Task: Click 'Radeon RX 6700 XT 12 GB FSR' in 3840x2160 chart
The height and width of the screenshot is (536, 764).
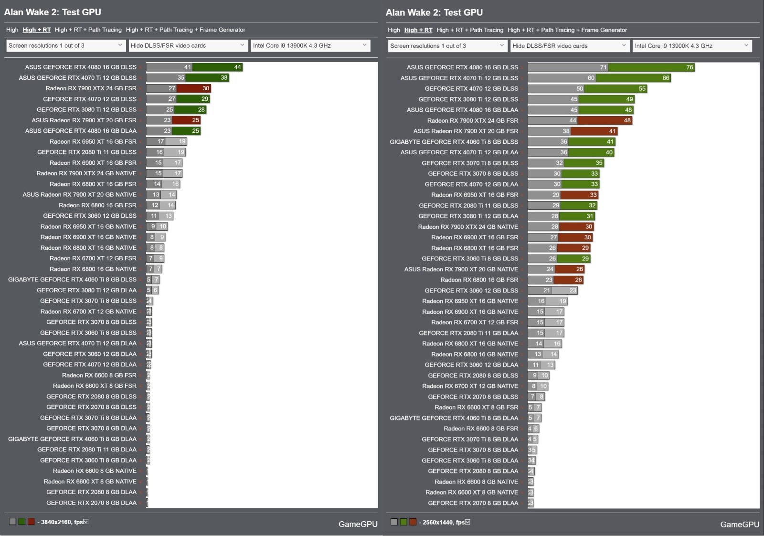Action: pyautogui.click(x=93, y=258)
